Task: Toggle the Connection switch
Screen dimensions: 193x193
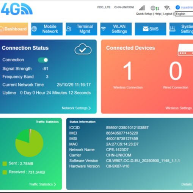Action: [43, 60]
